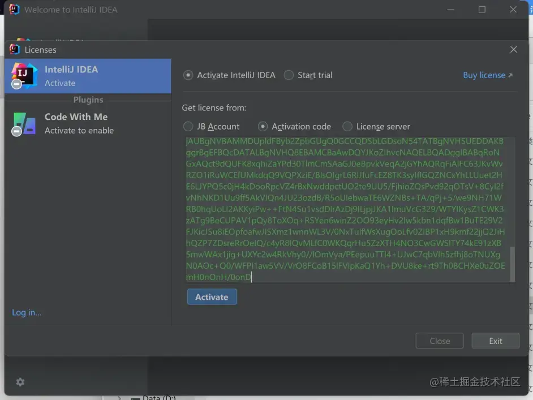Click the Activate button below the code
Image resolution: width=533 pixels, height=400 pixels.
click(212, 296)
